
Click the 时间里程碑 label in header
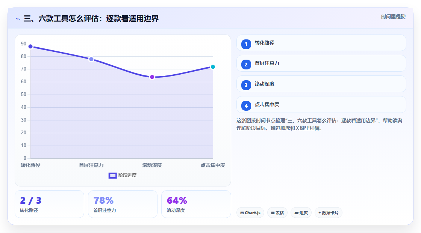(393, 17)
